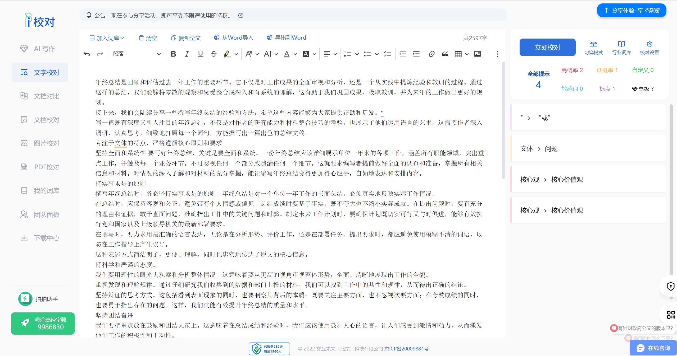Open the paragraph style (段落) dropdown
Viewport: 677px width, 356px height.
pos(137,54)
